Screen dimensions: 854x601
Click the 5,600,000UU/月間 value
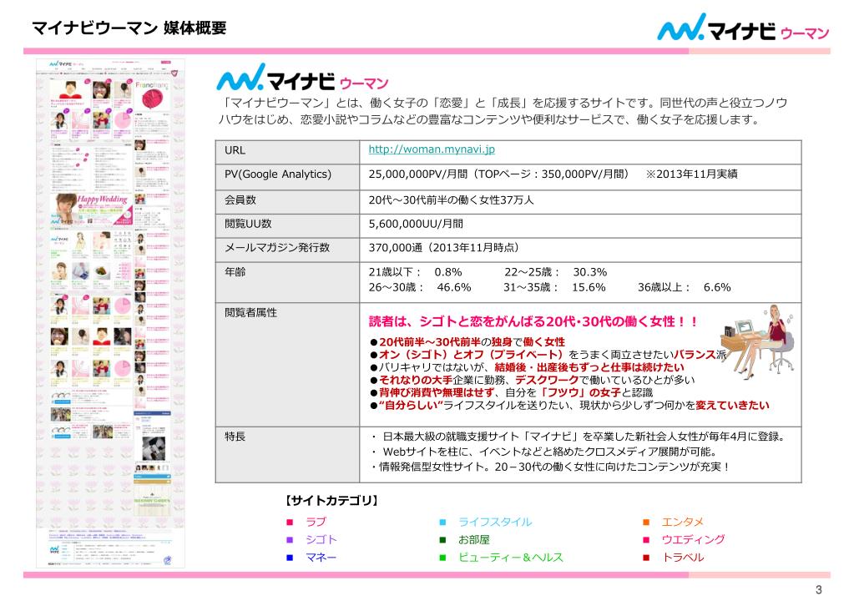[x=416, y=224]
